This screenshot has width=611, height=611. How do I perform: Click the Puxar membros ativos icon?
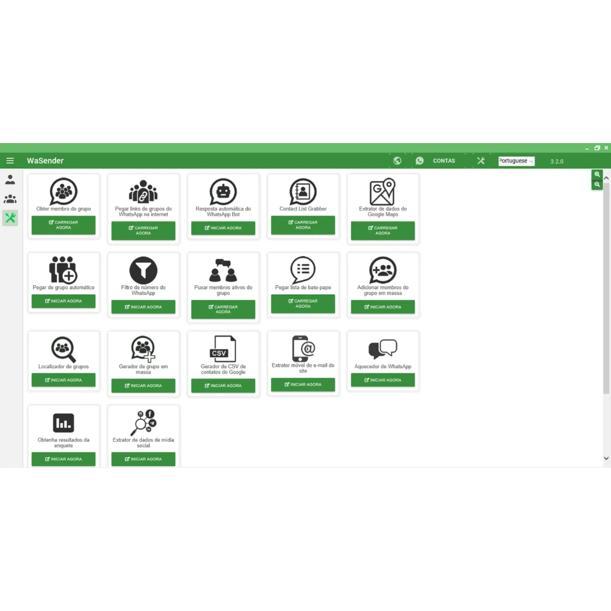pyautogui.click(x=223, y=270)
